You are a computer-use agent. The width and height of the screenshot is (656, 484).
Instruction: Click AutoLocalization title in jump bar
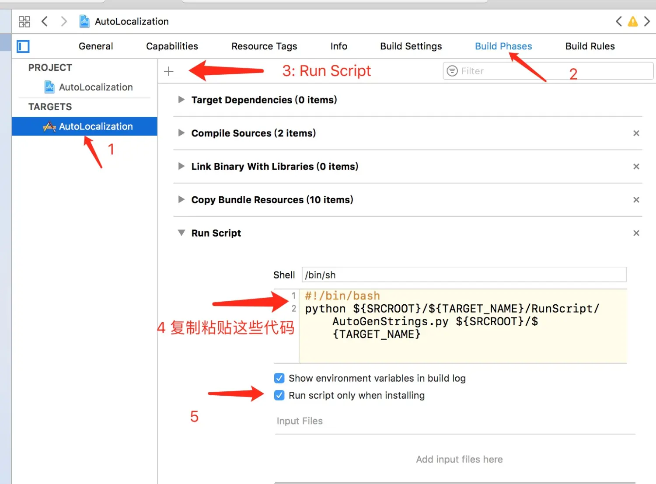coord(132,21)
